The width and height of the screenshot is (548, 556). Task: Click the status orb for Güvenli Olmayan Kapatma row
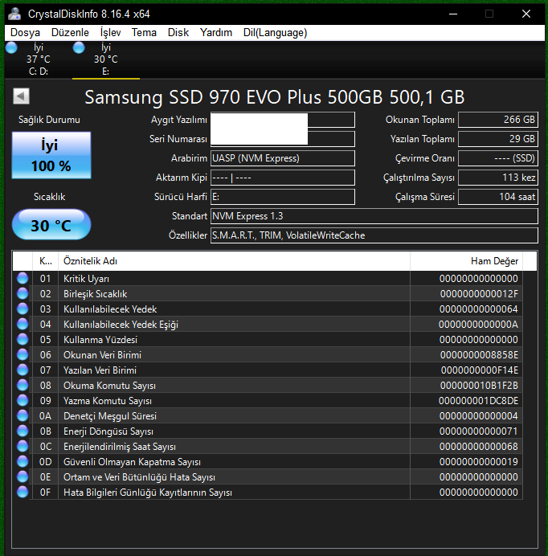point(22,461)
